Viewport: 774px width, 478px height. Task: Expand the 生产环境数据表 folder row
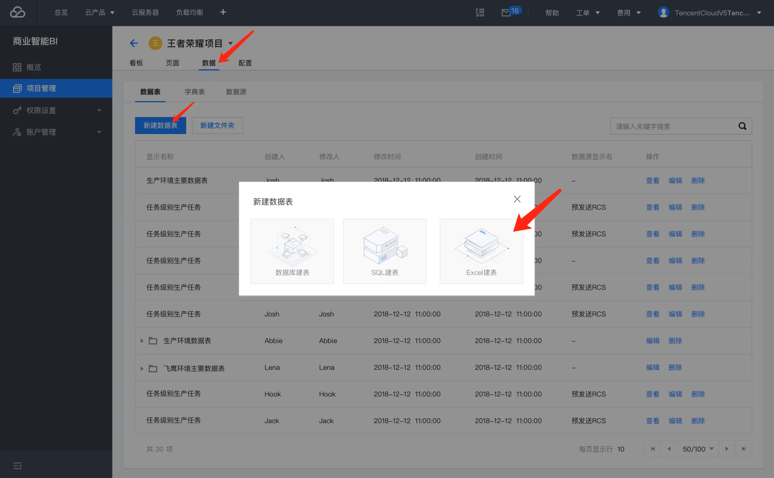[142, 341]
